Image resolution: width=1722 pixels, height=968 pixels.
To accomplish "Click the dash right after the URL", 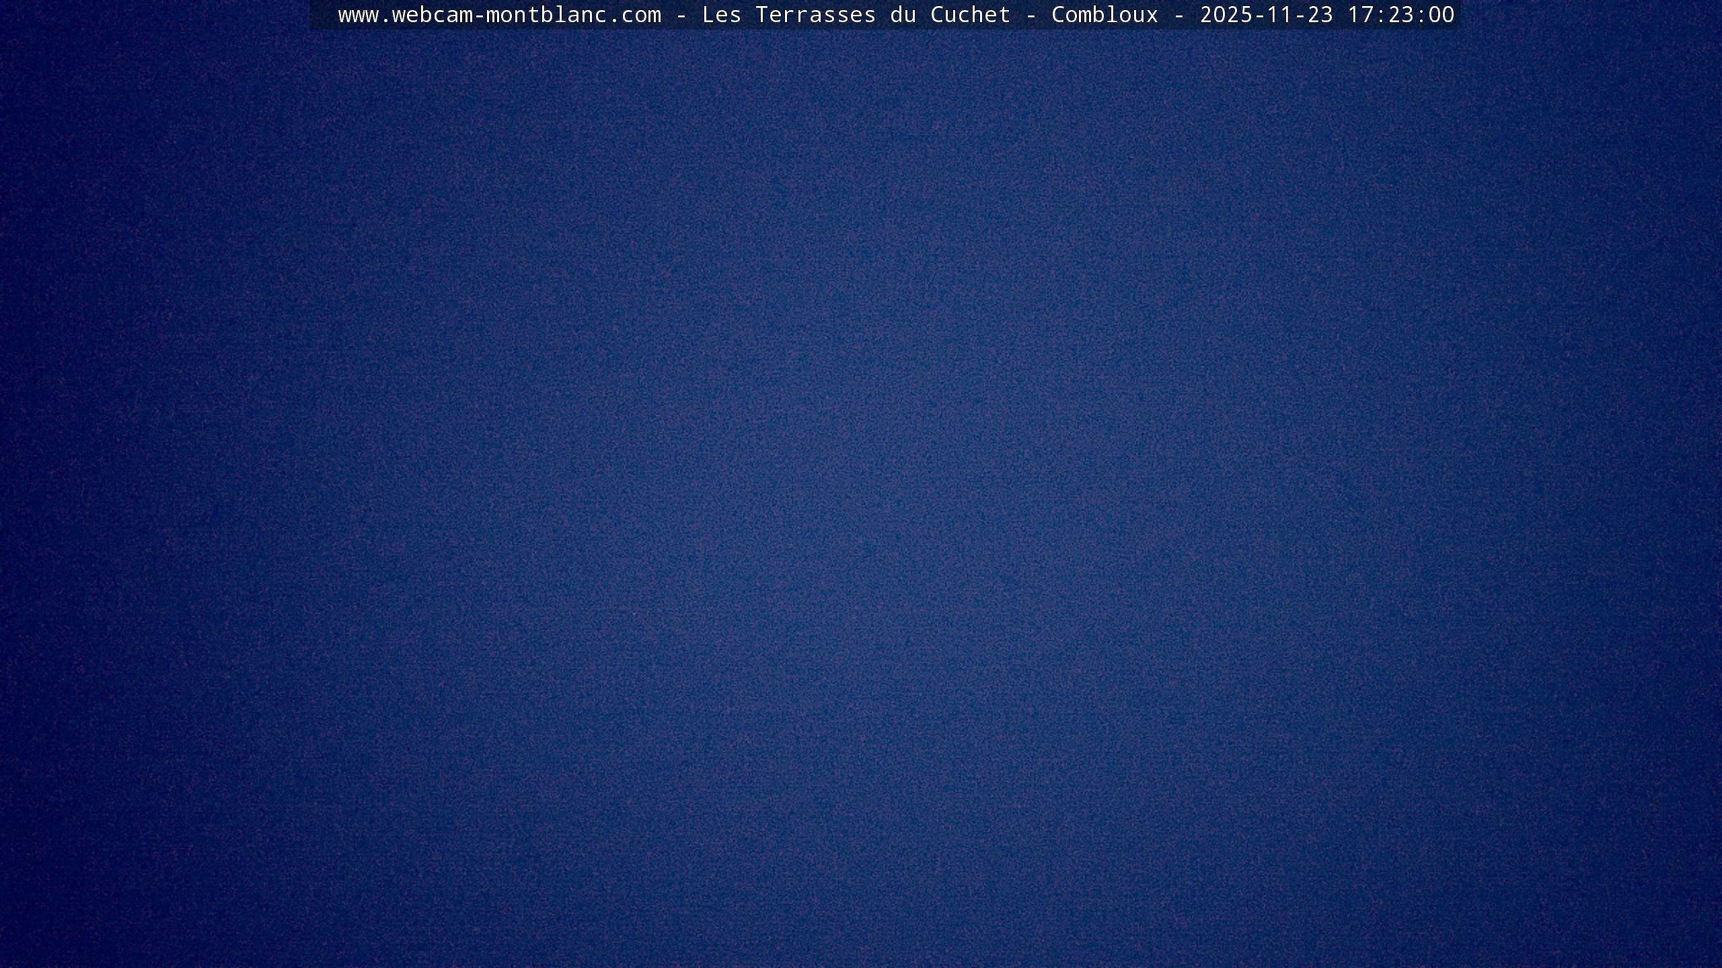I will tap(681, 16).
